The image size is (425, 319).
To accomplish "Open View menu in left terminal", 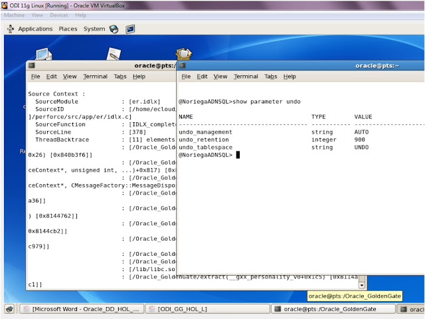I will 70,76.
